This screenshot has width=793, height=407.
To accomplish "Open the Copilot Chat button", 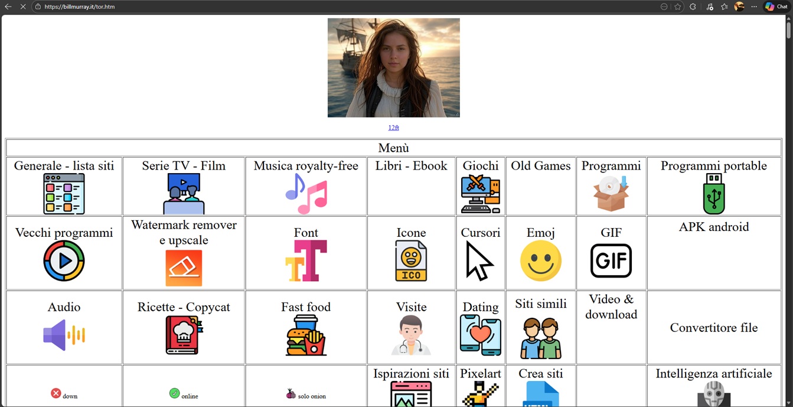I will [x=776, y=6].
